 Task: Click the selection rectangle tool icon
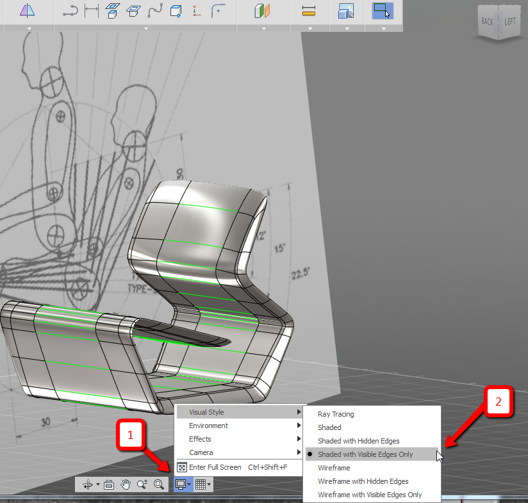tap(383, 11)
